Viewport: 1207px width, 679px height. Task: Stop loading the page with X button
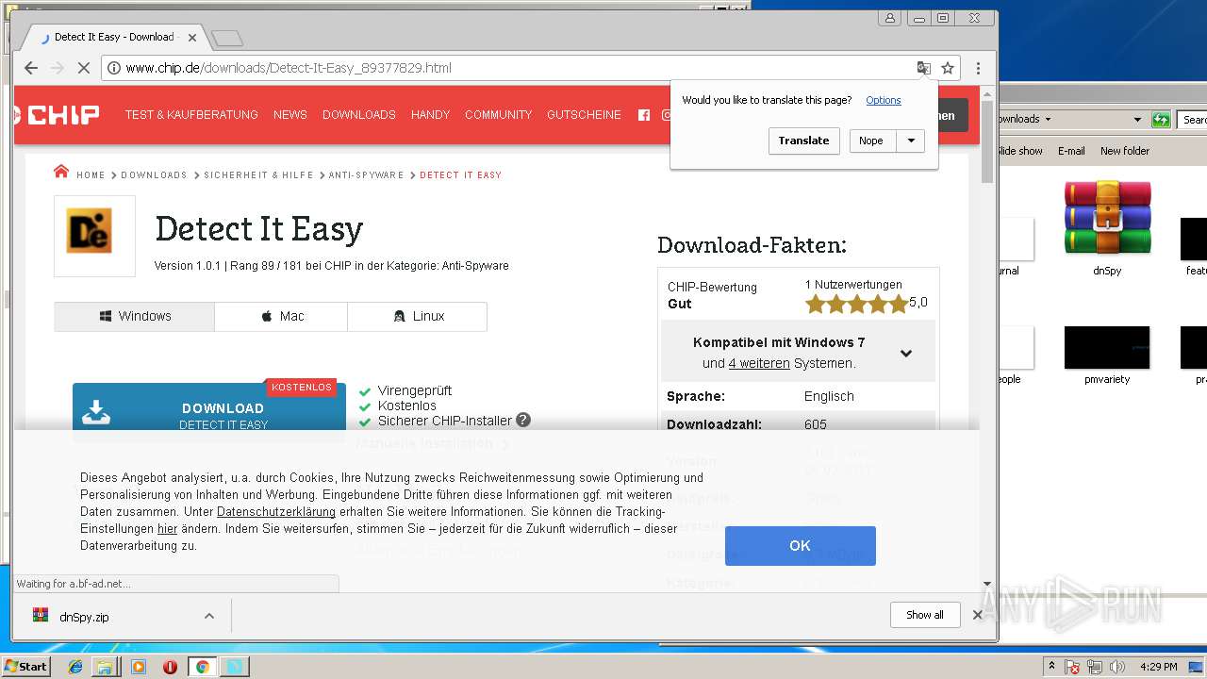coord(83,68)
